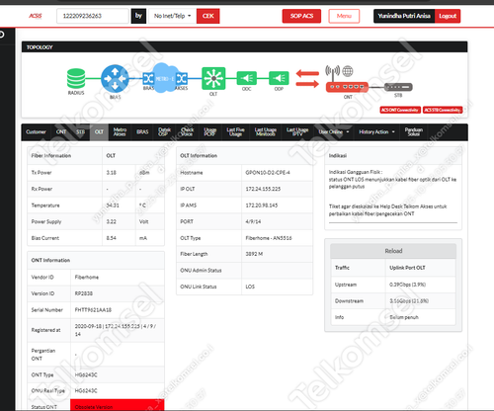Click the 'by' label button
The width and height of the screenshot is (494, 411).
coord(138,16)
